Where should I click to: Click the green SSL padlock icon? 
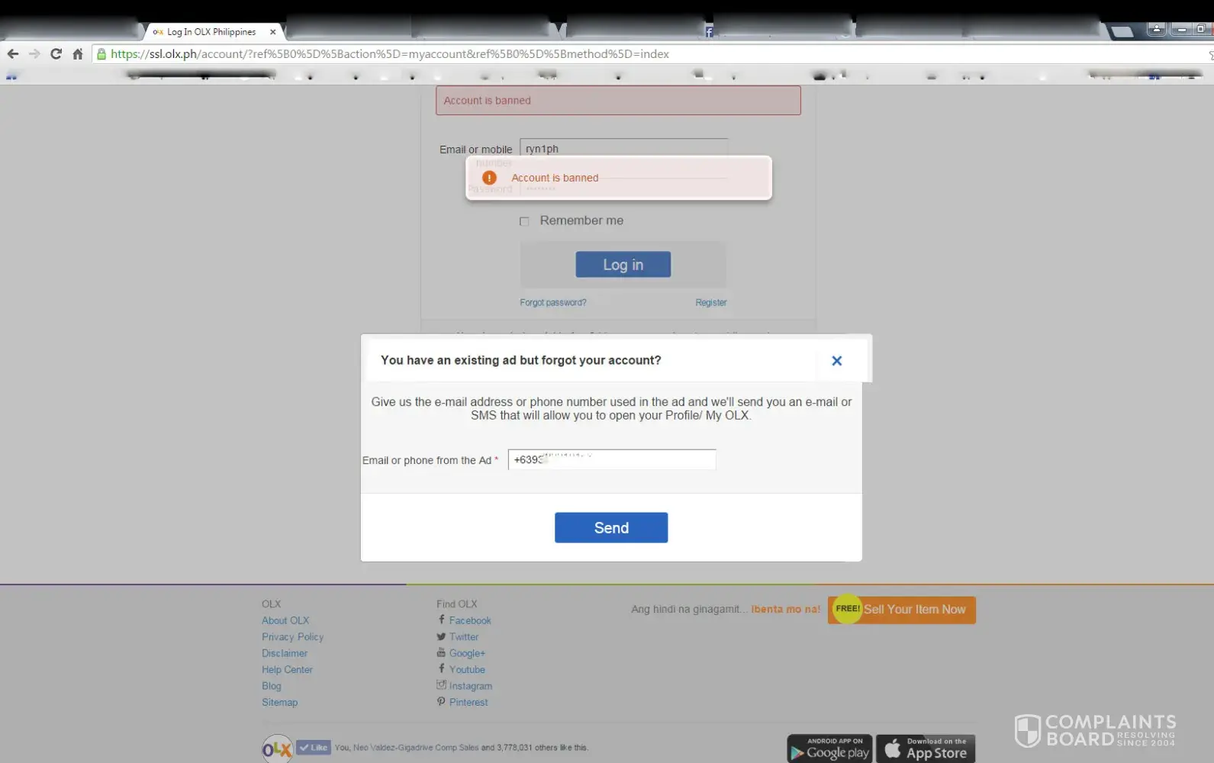[101, 53]
